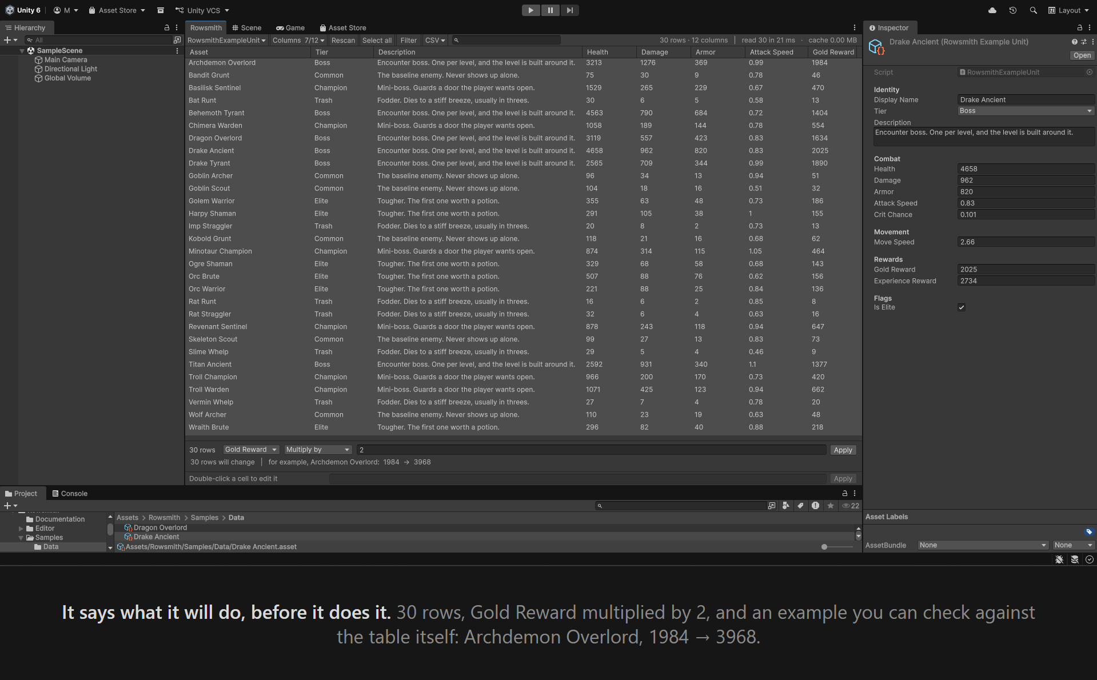
Task: Toggle the Inspector panel lock
Action: click(x=1079, y=27)
